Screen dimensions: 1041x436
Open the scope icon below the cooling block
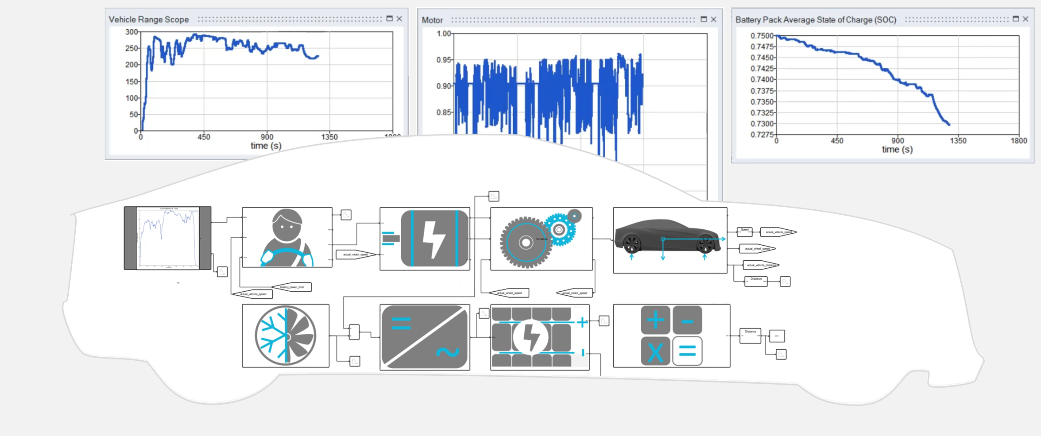pos(355,362)
